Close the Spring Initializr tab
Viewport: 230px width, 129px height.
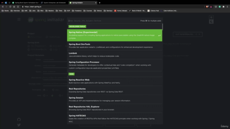(x=96, y=3)
